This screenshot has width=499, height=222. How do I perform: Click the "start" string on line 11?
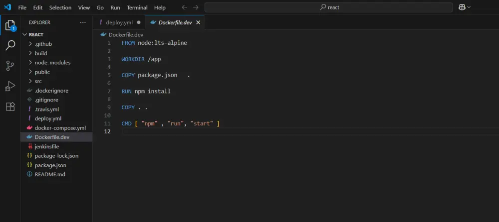[202, 123]
